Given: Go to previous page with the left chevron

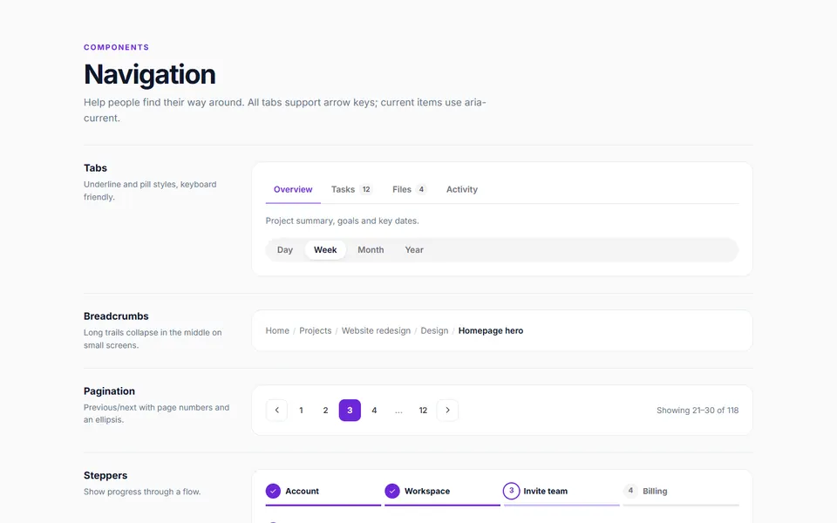Looking at the screenshot, I should tap(276, 410).
